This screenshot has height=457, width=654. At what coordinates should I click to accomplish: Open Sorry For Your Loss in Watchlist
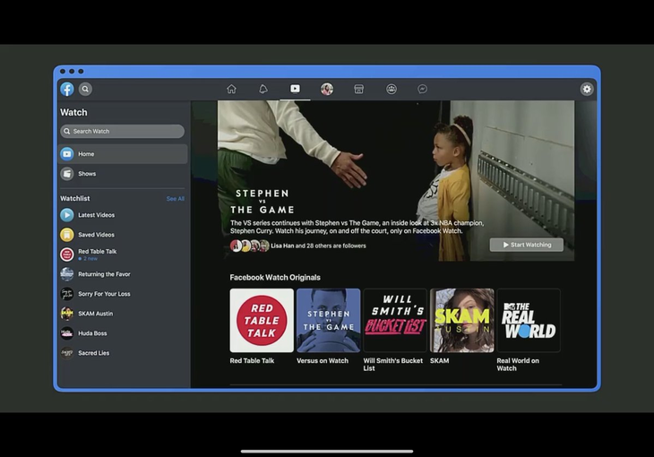pyautogui.click(x=123, y=294)
